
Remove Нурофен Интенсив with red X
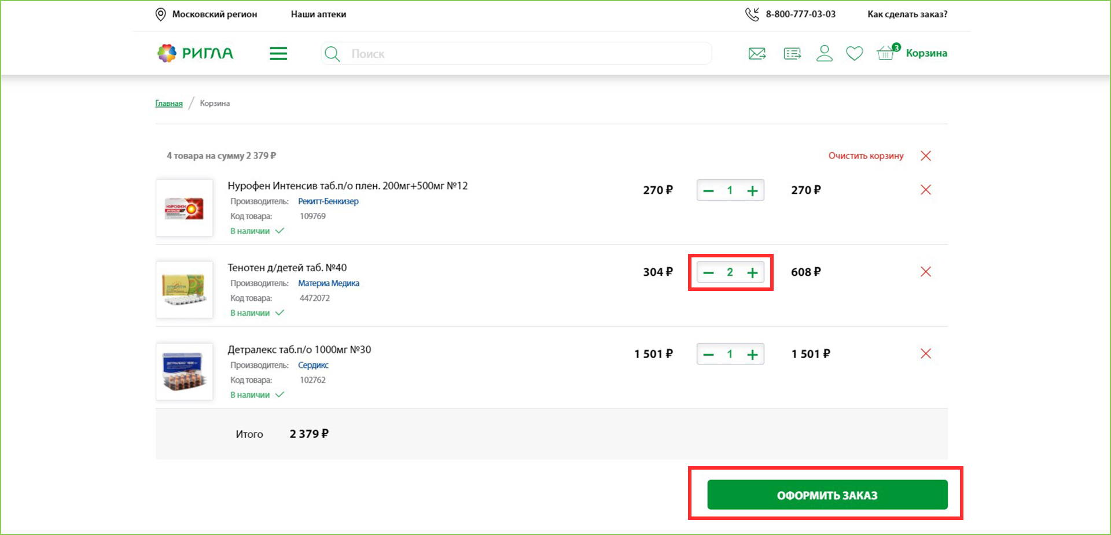(x=926, y=190)
